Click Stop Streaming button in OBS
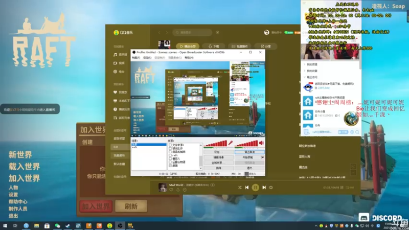 click(x=249, y=152)
